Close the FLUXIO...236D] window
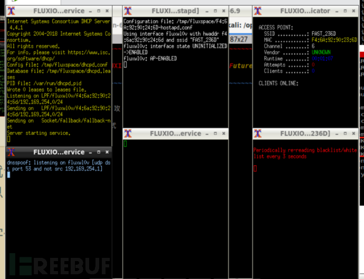This screenshot has height=279, width=364. [353, 133]
